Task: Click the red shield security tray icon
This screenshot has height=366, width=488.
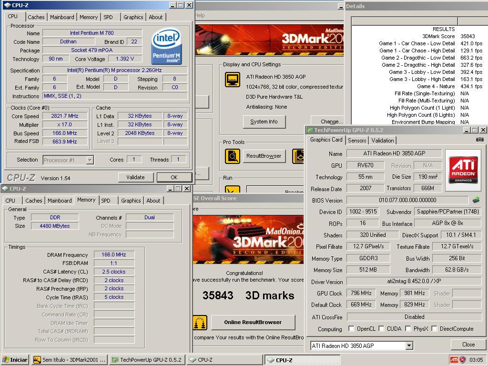Action: tap(462, 360)
